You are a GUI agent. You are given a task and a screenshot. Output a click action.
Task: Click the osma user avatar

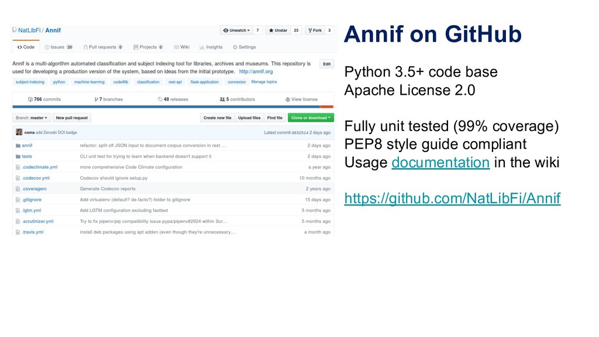pyautogui.click(x=19, y=132)
